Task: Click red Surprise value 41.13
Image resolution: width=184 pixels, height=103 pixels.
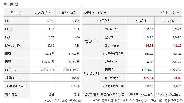Action: (177, 45)
